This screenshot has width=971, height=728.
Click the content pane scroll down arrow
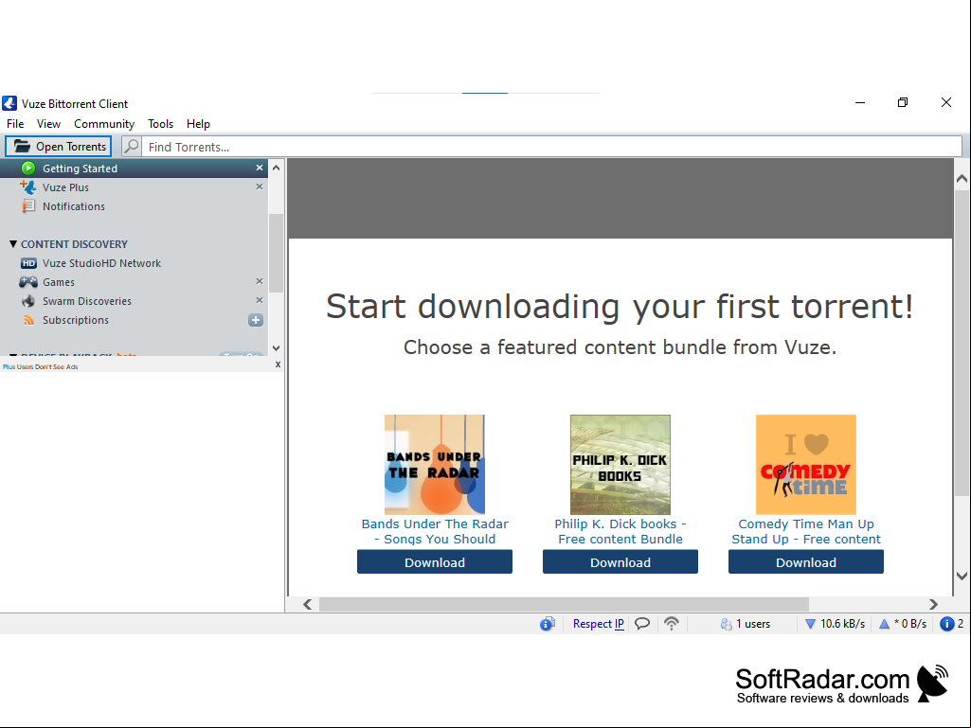(x=962, y=576)
